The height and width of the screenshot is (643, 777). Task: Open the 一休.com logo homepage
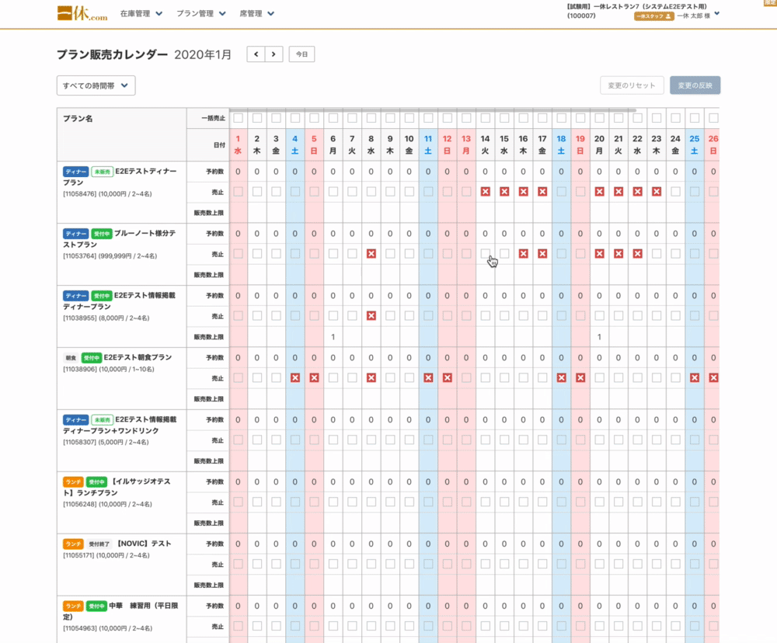tap(82, 13)
